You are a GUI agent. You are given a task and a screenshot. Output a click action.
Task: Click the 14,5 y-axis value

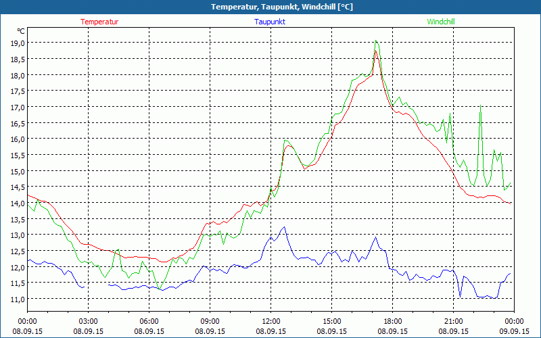[x=18, y=187]
